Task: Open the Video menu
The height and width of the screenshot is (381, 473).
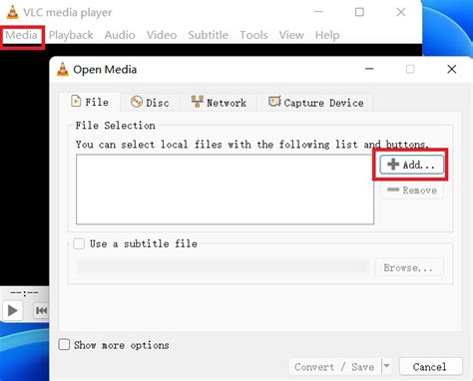Action: pos(162,35)
